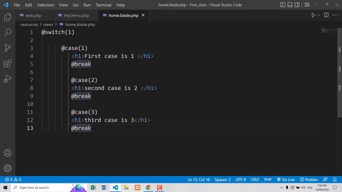Click the editor minimap
This screenshot has height=192, width=342.
[x=329, y=31]
